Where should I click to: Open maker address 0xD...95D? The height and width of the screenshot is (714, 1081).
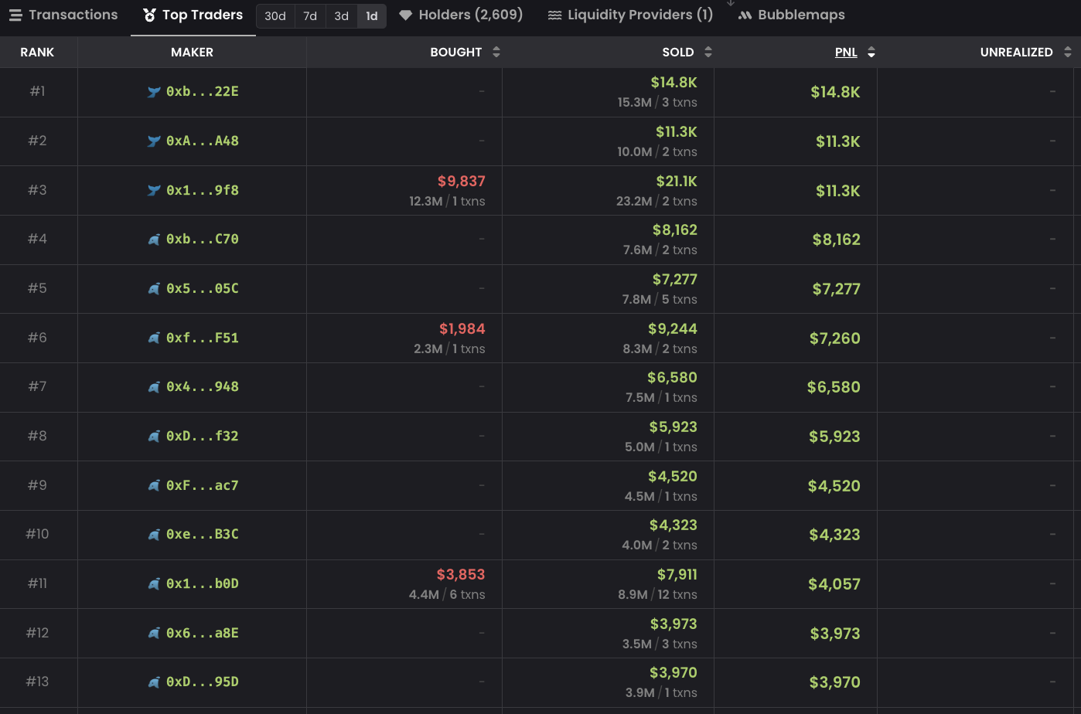203,682
